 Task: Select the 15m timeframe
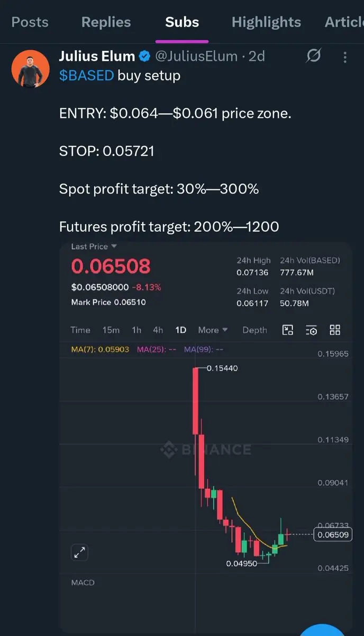111,330
